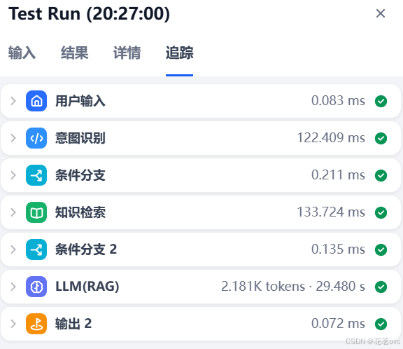Select the 追踪 tab
The height and width of the screenshot is (349, 403).
tap(179, 53)
